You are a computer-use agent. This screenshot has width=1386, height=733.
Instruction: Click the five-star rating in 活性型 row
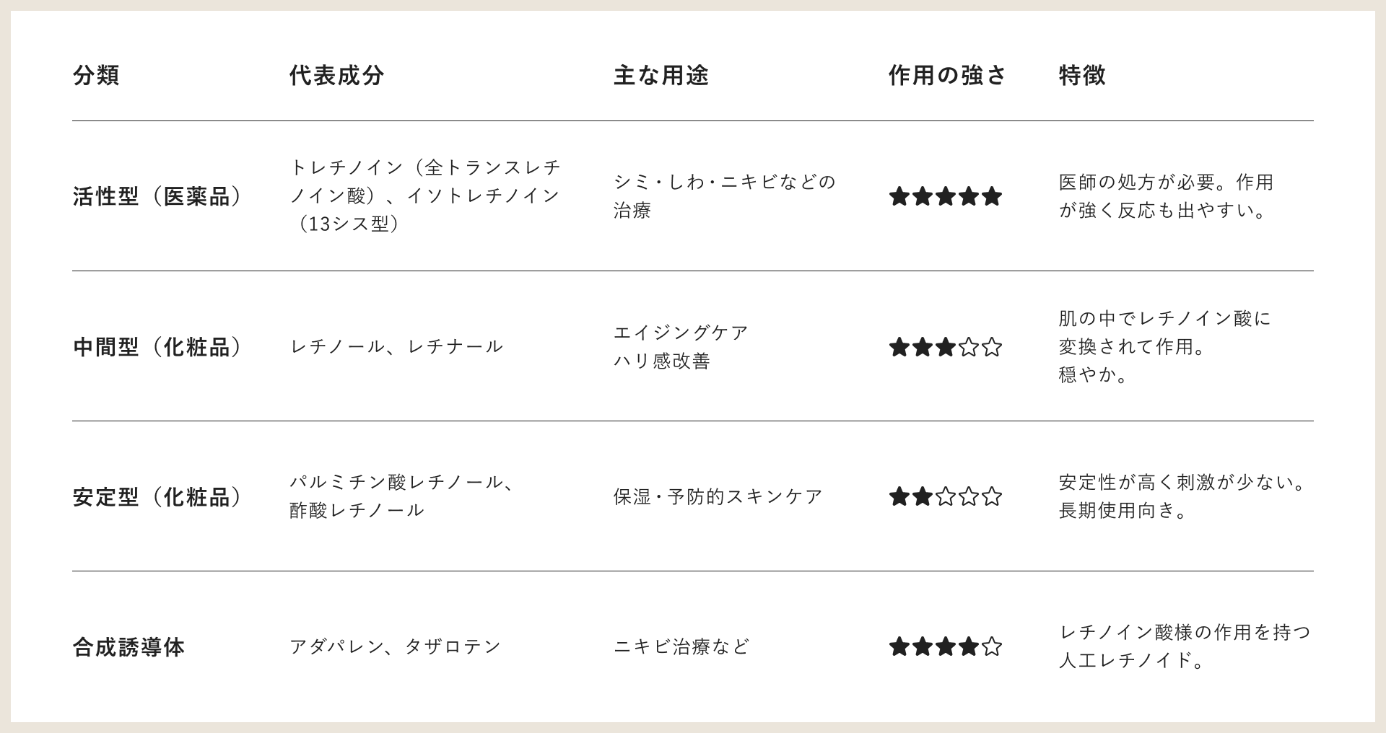tap(945, 196)
